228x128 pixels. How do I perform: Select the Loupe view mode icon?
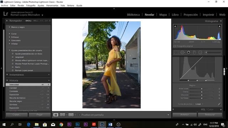(56, 115)
